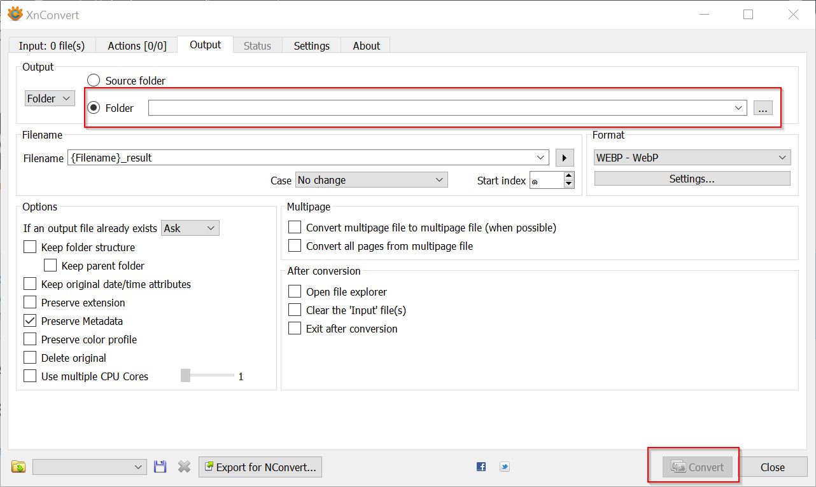Check Convert multipage file to multipage file
The height and width of the screenshot is (487, 816).
[295, 228]
